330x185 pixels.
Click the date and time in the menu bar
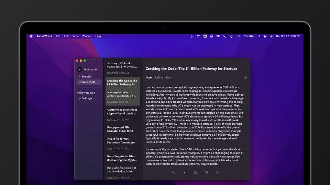tap(288, 36)
